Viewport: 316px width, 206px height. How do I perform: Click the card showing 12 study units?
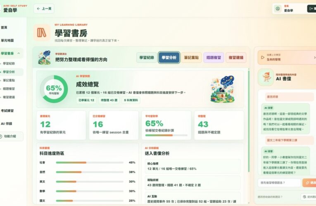(x=61, y=125)
